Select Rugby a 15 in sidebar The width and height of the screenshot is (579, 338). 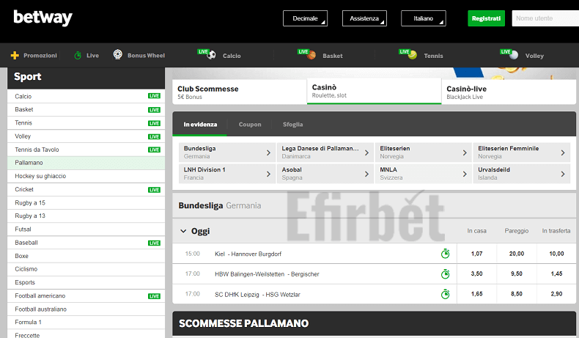click(86, 203)
